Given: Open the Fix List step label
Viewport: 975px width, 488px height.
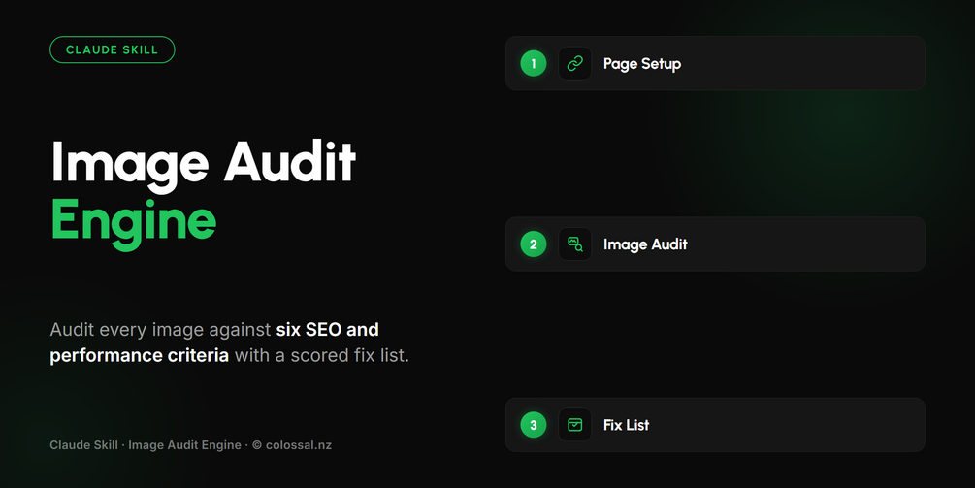Looking at the screenshot, I should click(x=626, y=425).
